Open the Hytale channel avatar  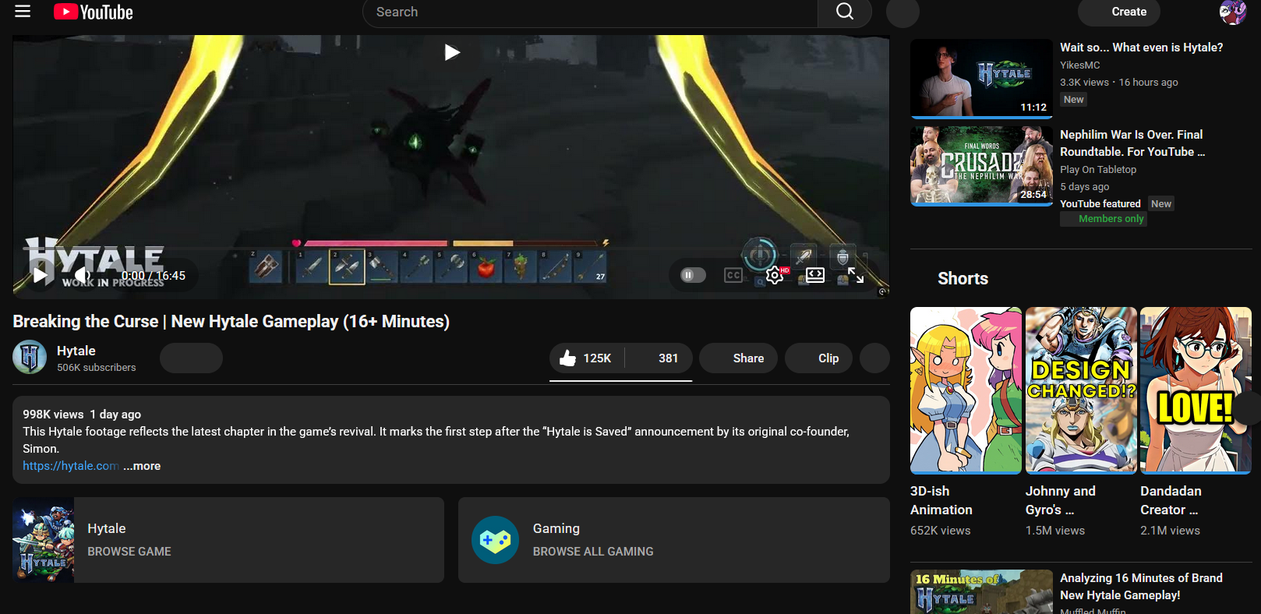click(30, 358)
